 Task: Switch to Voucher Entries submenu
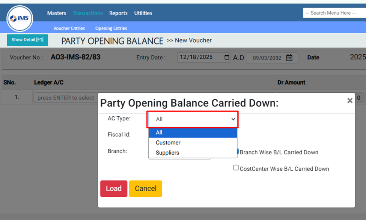point(69,28)
